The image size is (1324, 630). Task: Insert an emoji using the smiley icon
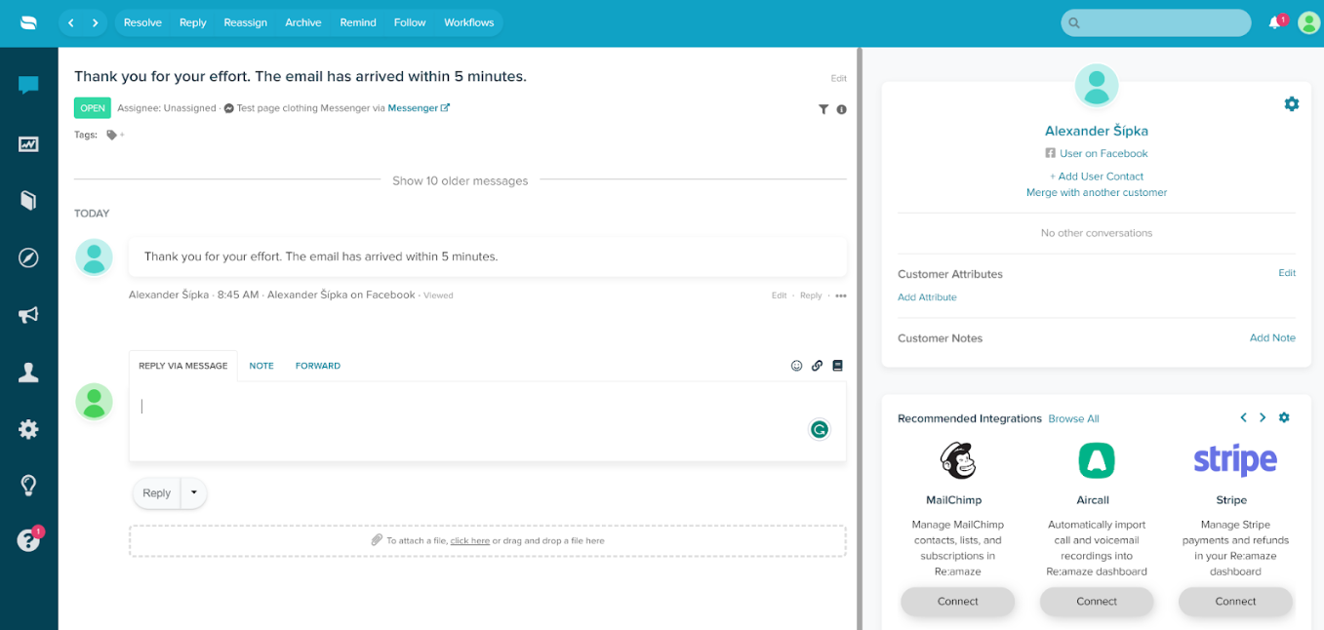click(796, 366)
